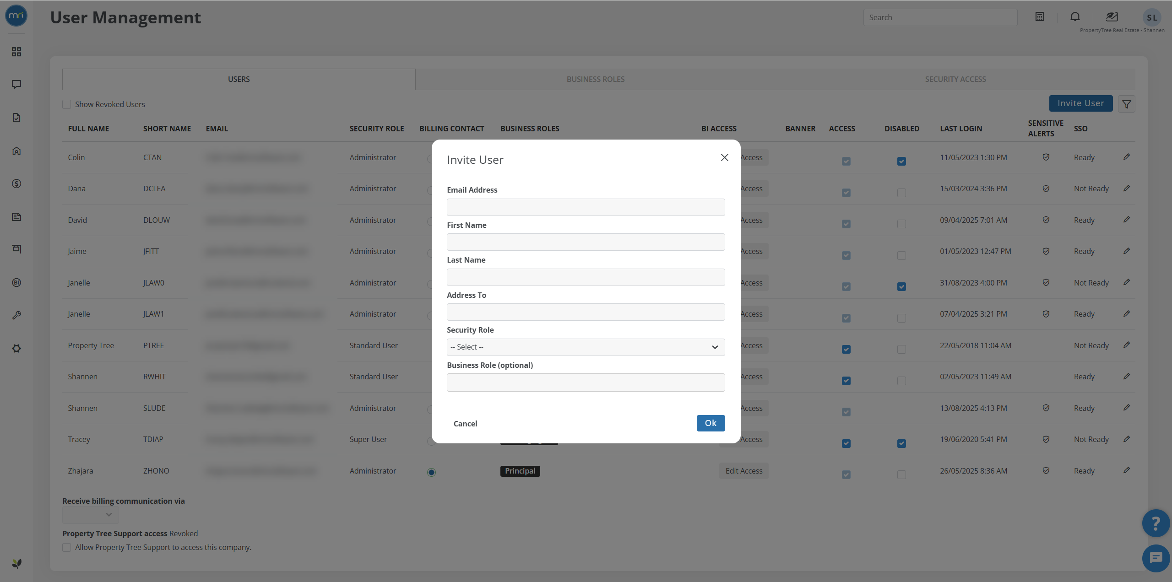Open the dollar accounting icon in sidebar
1172x582 pixels.
[16, 183]
